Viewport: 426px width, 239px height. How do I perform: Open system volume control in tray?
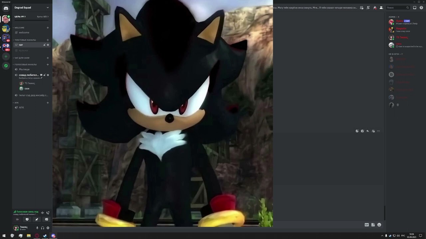tap(398, 236)
